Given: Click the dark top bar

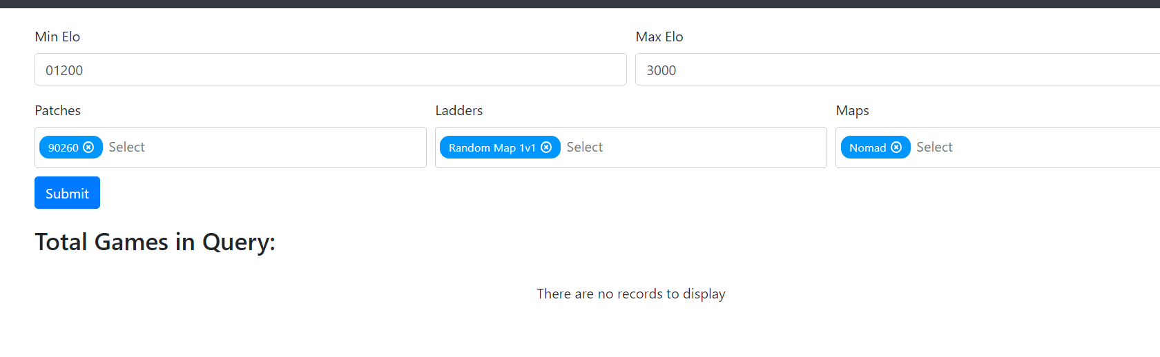Looking at the screenshot, I should point(580,3).
